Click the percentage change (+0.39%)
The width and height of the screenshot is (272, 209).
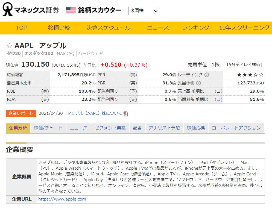point(136,65)
